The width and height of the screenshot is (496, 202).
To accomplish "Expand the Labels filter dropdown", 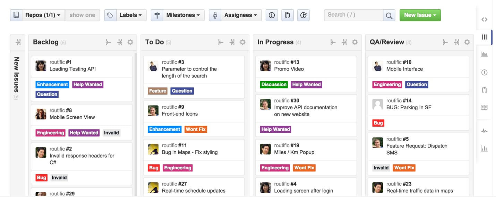I will point(130,15).
